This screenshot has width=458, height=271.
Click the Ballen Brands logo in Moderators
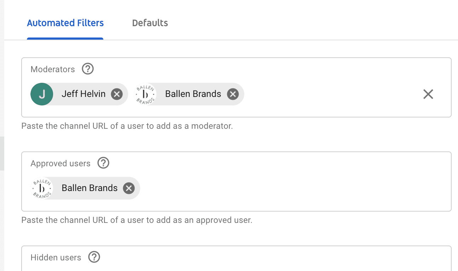(x=145, y=94)
